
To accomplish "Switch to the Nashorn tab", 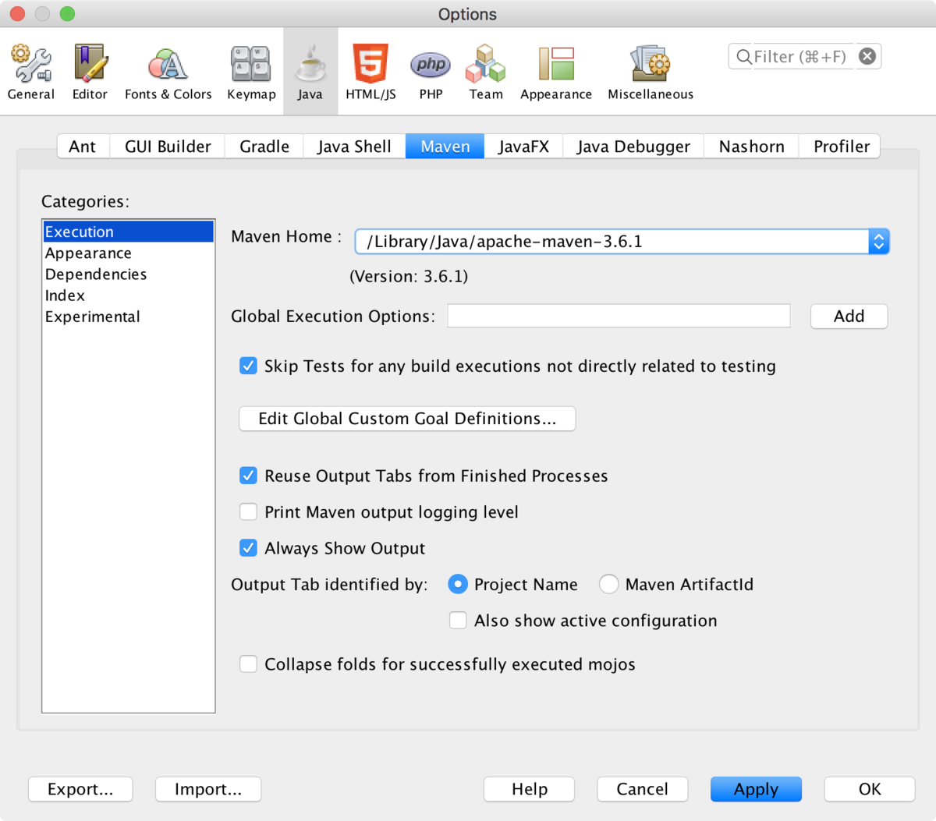I will click(752, 147).
